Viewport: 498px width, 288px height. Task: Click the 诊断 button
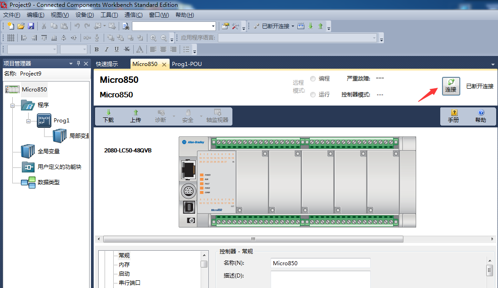[x=161, y=116]
